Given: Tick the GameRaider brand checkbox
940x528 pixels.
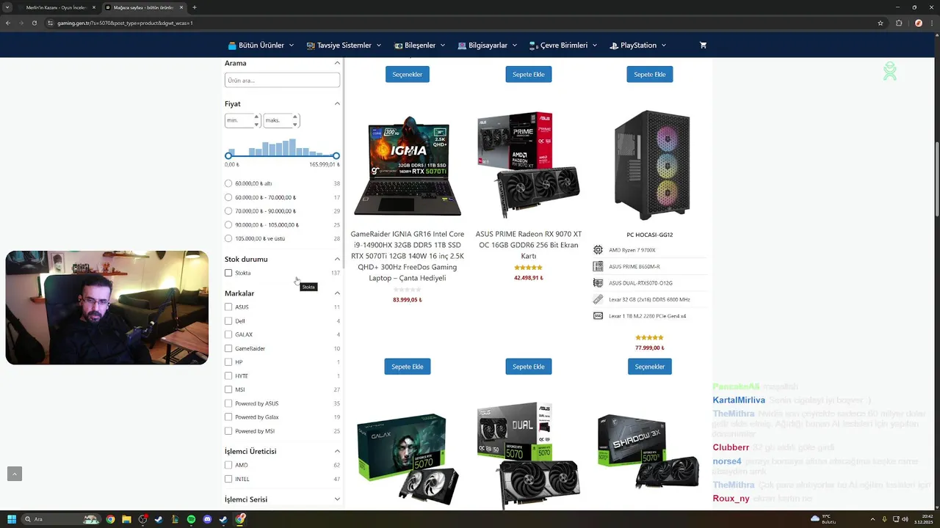Looking at the screenshot, I should click(x=228, y=348).
